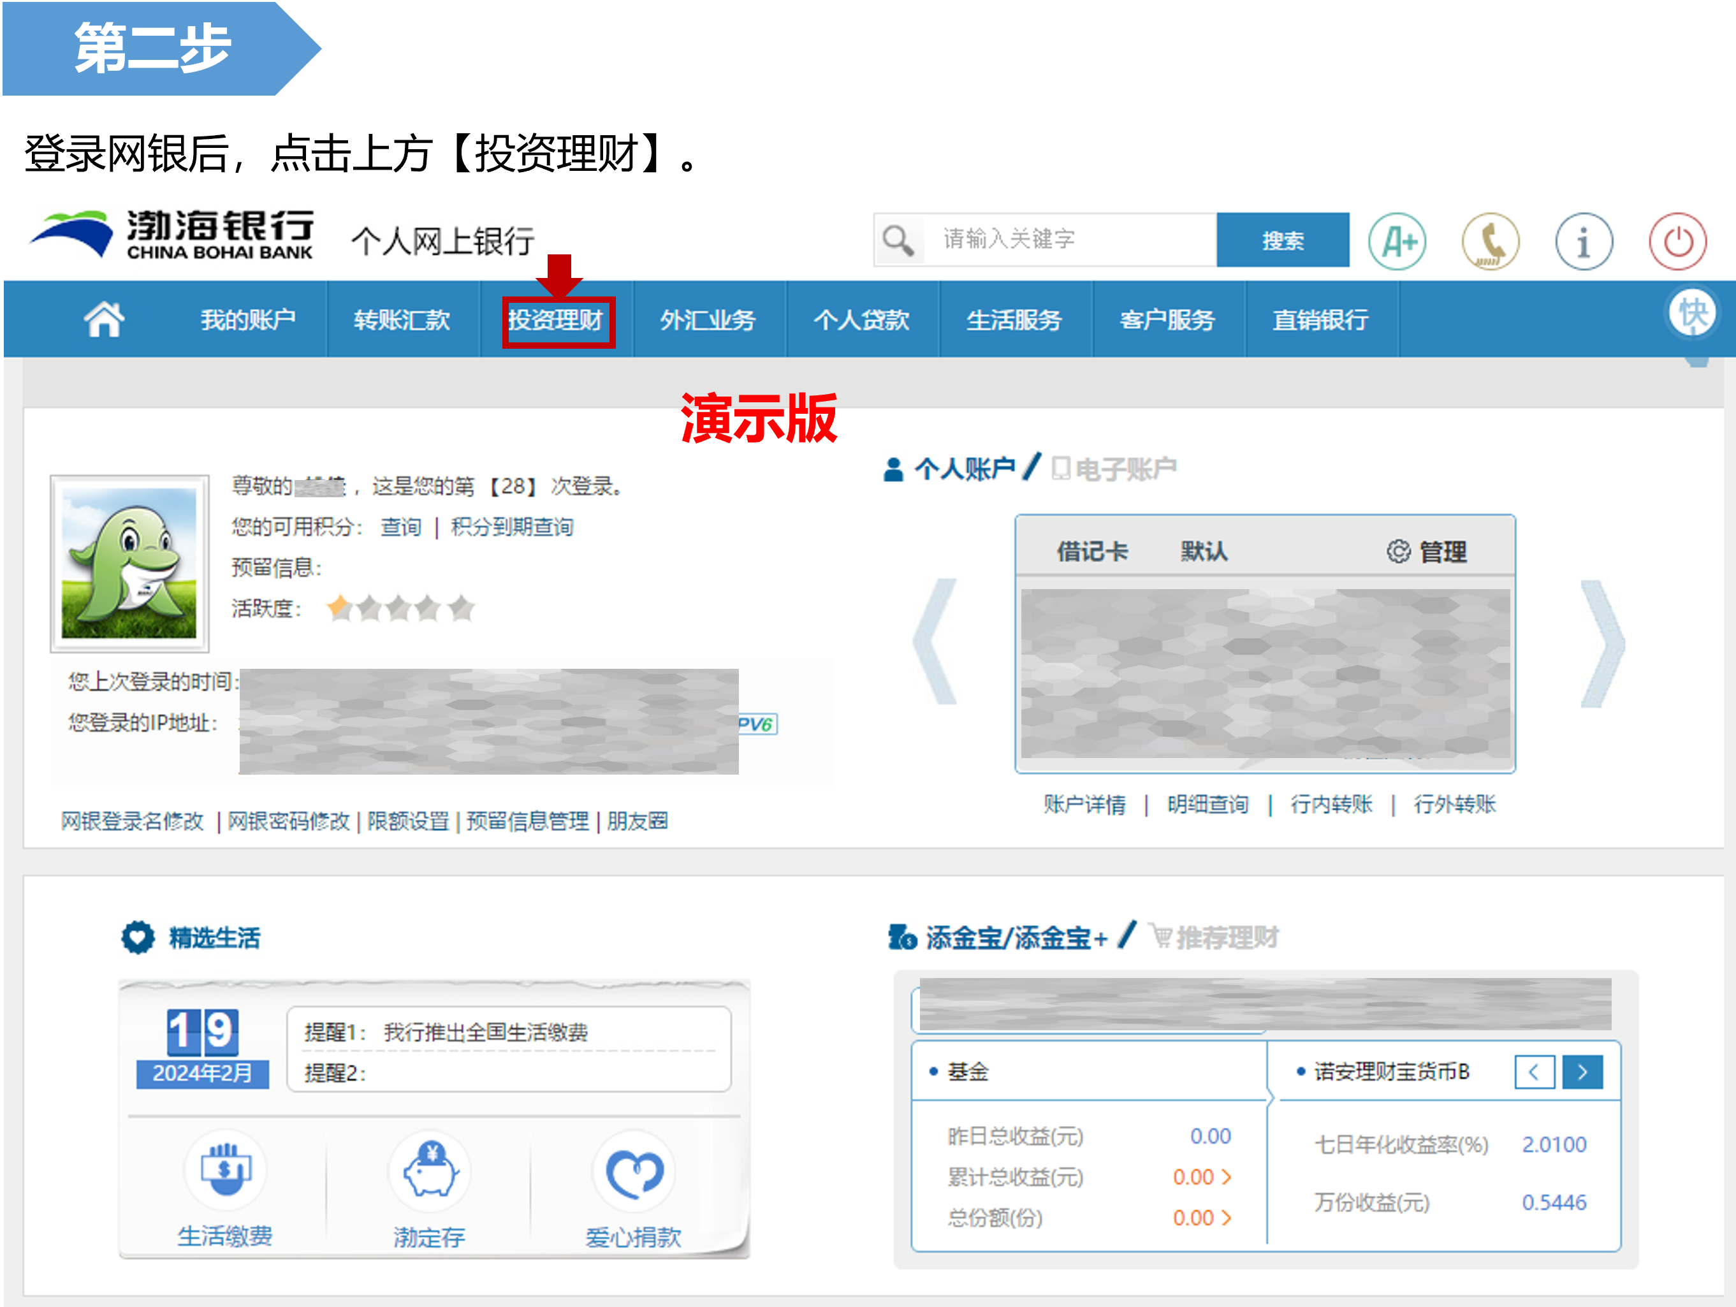Open 生活服务 menu
This screenshot has width=1736, height=1307.
(x=1015, y=319)
